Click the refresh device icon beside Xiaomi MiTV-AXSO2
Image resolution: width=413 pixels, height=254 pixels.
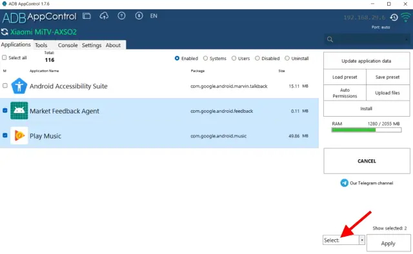pyautogui.click(x=5, y=32)
